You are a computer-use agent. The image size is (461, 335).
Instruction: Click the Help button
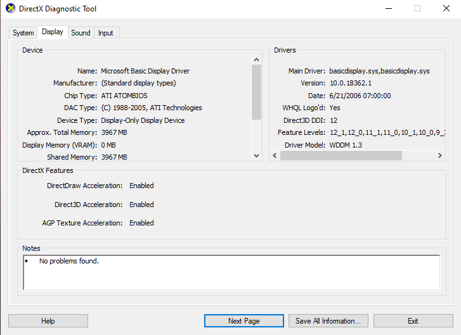[48, 321]
